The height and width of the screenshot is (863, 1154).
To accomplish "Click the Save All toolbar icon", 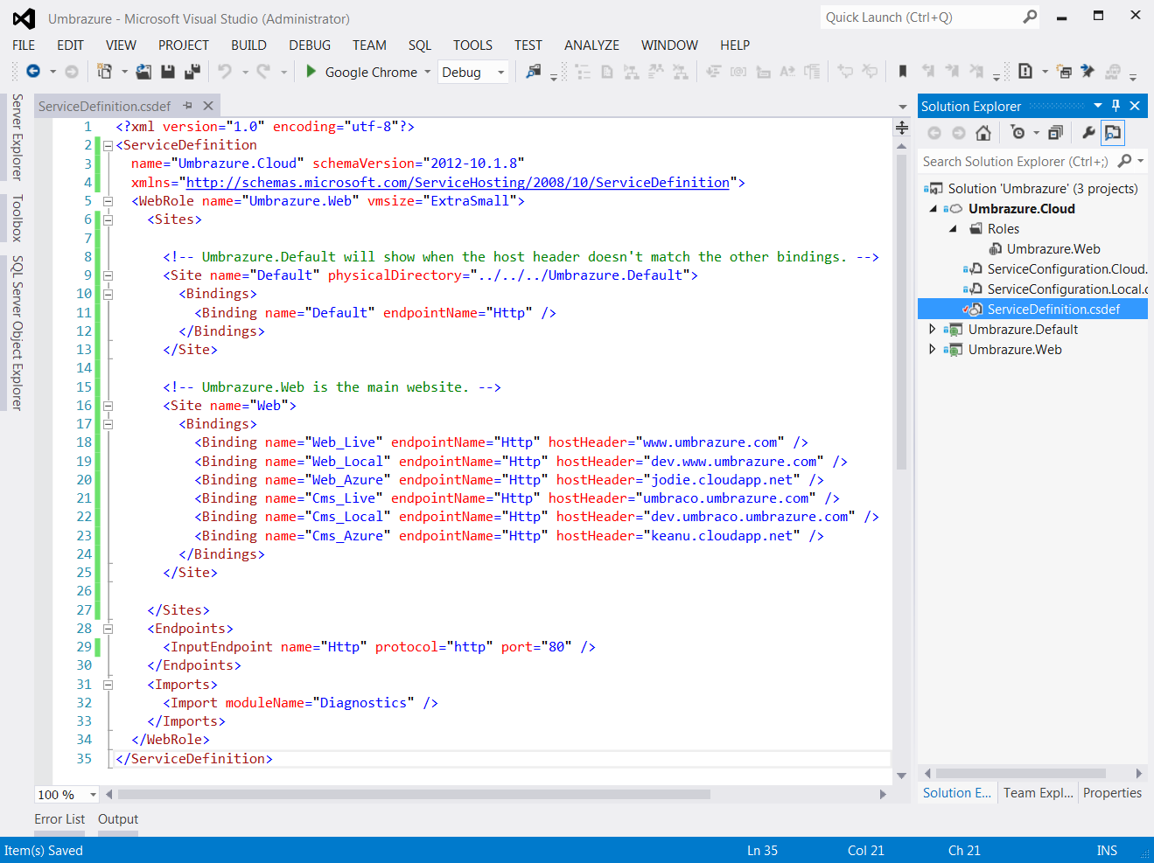I will click(x=192, y=72).
